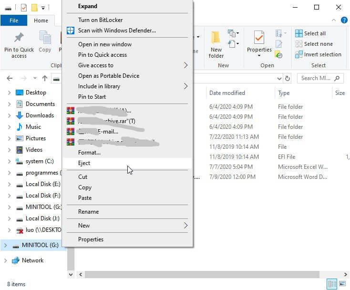Click the Invert selection icon
This screenshot has height=290, width=350.
299,54
